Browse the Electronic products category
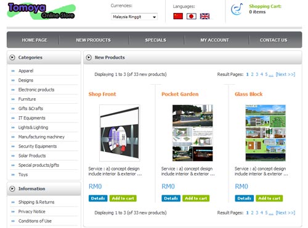This screenshot has width=308, height=228. [x=36, y=90]
